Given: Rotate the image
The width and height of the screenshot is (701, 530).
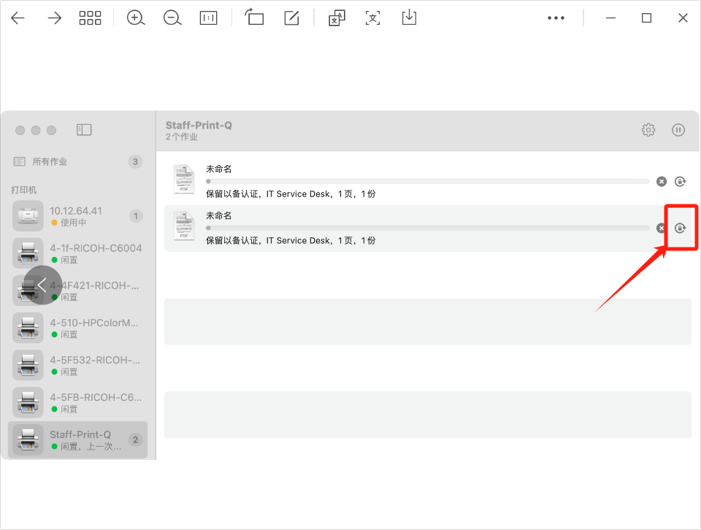Looking at the screenshot, I should coord(254,18).
